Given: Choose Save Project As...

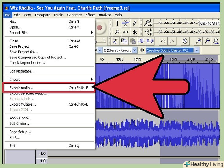Looking at the screenshot, I should coord(49,52).
